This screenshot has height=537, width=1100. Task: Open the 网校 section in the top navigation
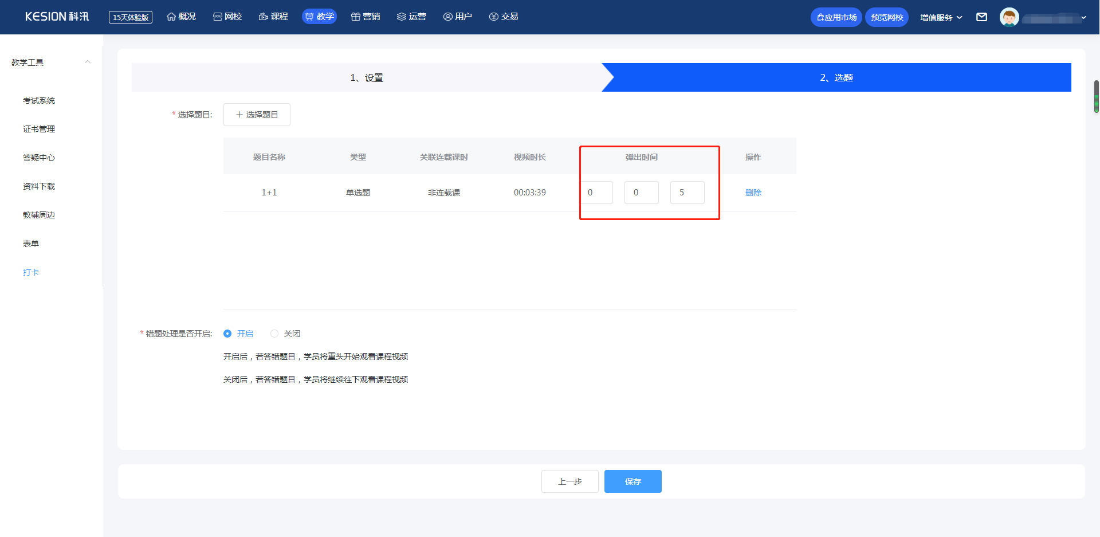[x=227, y=17]
